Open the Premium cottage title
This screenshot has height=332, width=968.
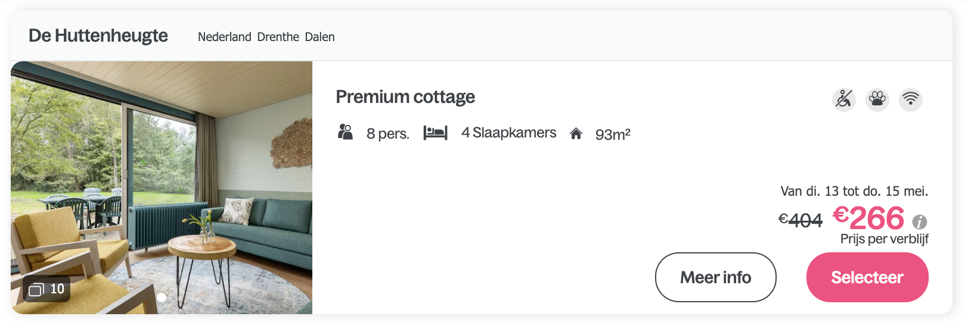point(405,96)
